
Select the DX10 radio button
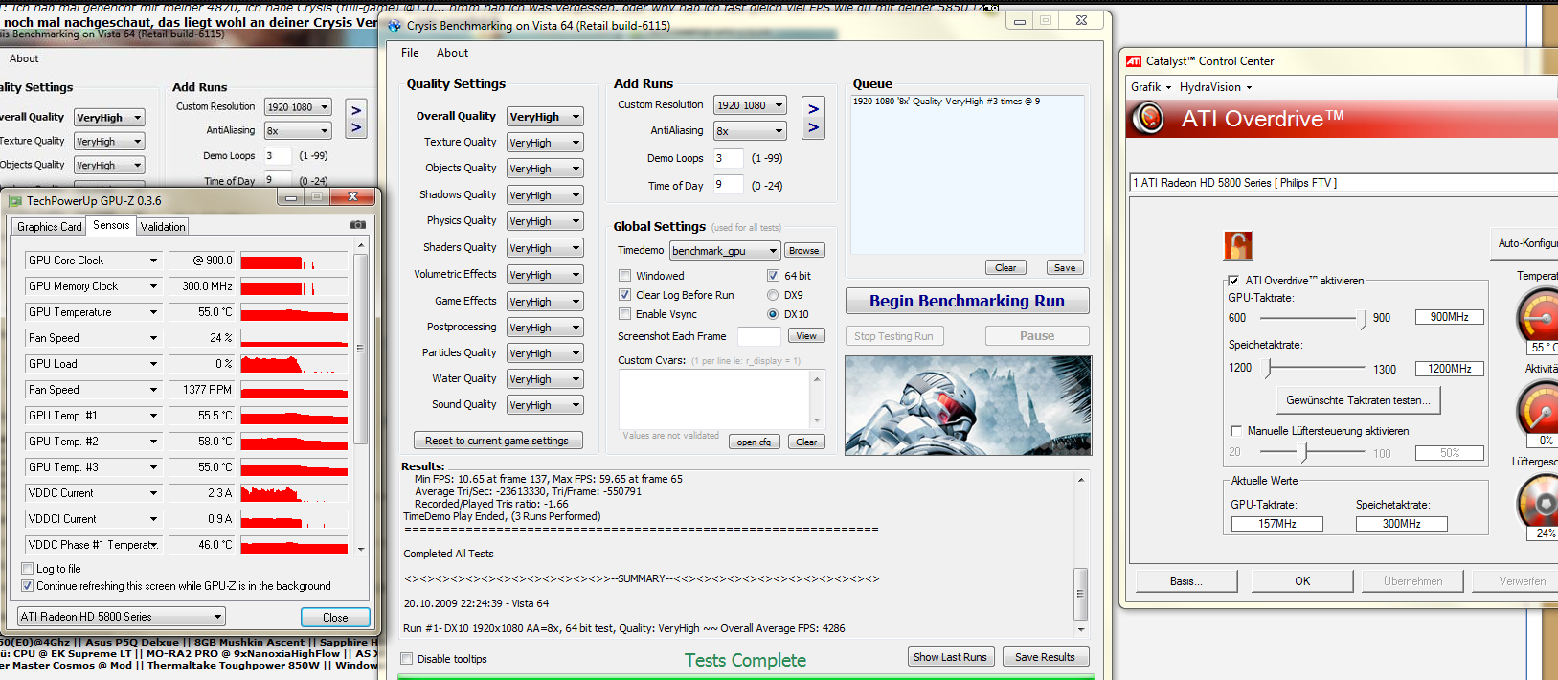(x=773, y=314)
